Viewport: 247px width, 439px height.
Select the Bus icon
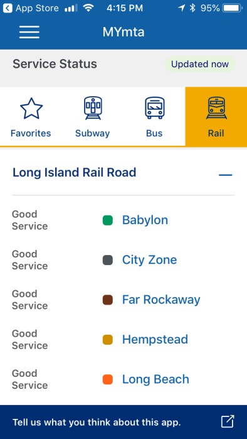154,108
